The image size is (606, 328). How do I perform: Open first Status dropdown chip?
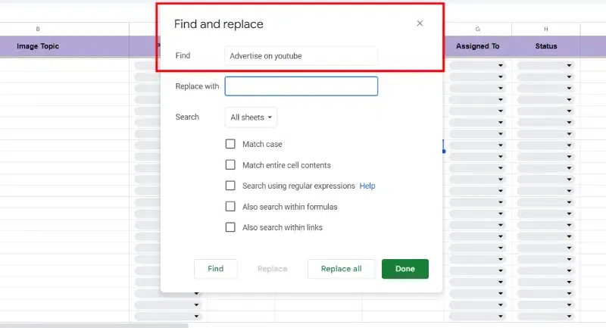pos(545,66)
